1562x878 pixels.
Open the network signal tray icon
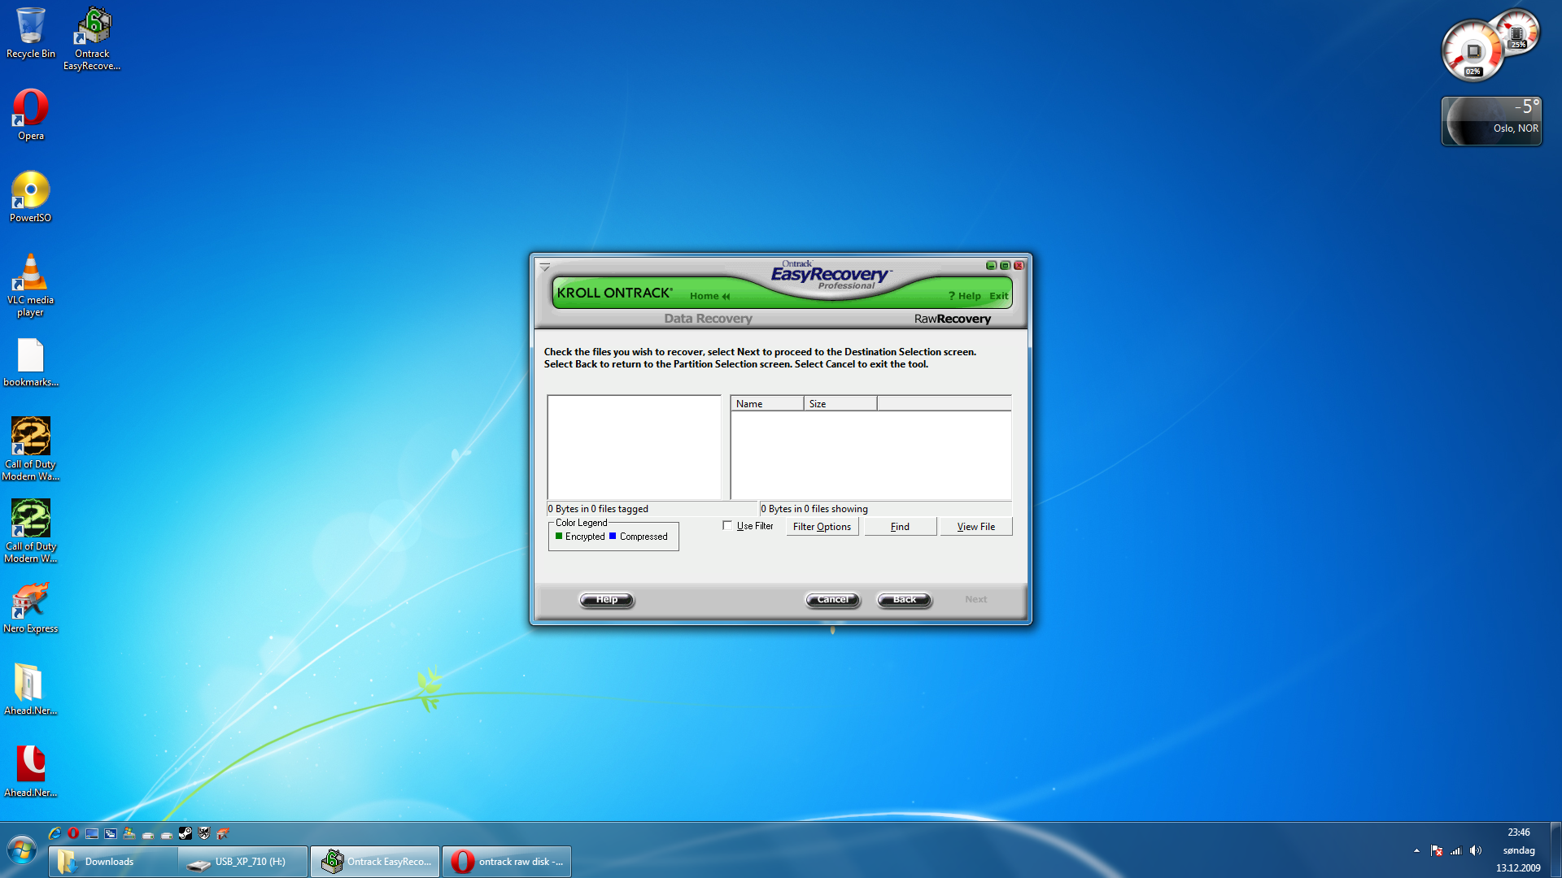[x=1456, y=850]
